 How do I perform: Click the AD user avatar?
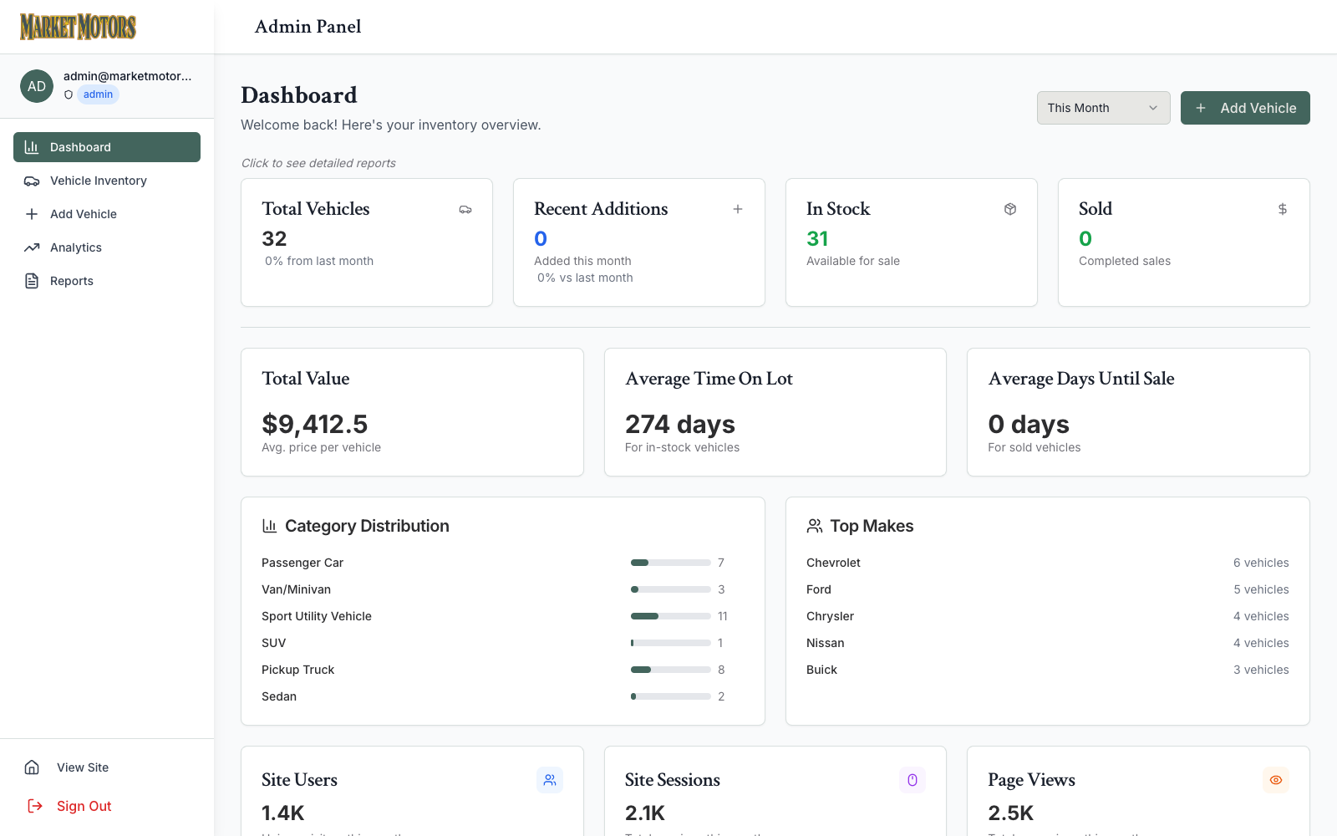click(37, 86)
